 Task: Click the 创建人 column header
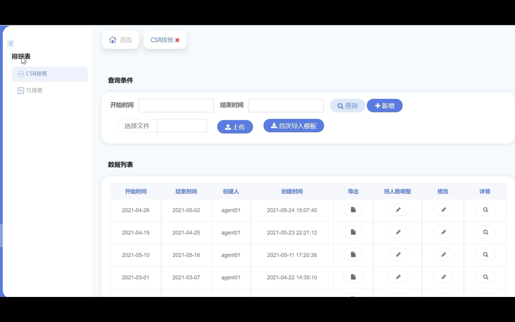(231, 191)
